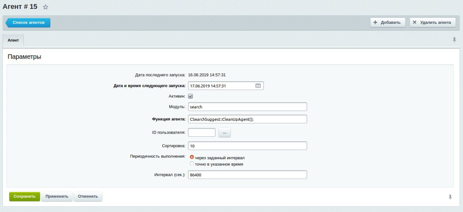463x212 pixels.
Task: Click the pin icon beside the Агент tab
Action: pyautogui.click(x=454, y=40)
